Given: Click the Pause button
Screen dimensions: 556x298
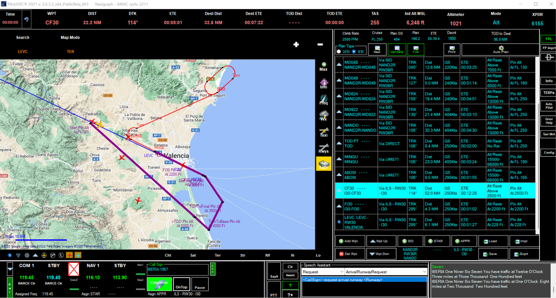Looking at the screenshot, I should click(x=200, y=284).
